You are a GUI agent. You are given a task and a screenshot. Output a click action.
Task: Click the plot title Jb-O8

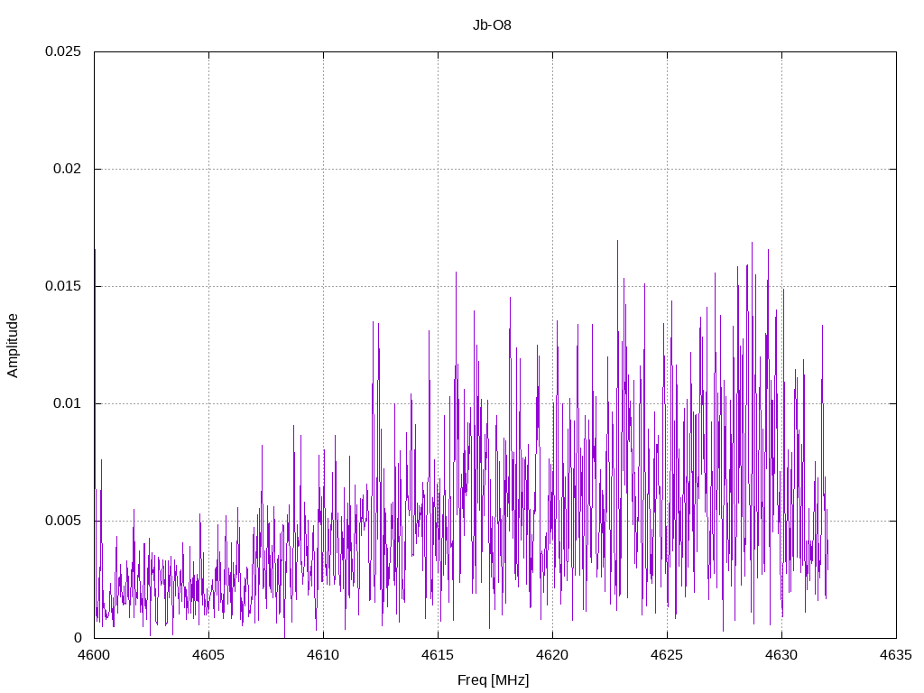(x=492, y=25)
